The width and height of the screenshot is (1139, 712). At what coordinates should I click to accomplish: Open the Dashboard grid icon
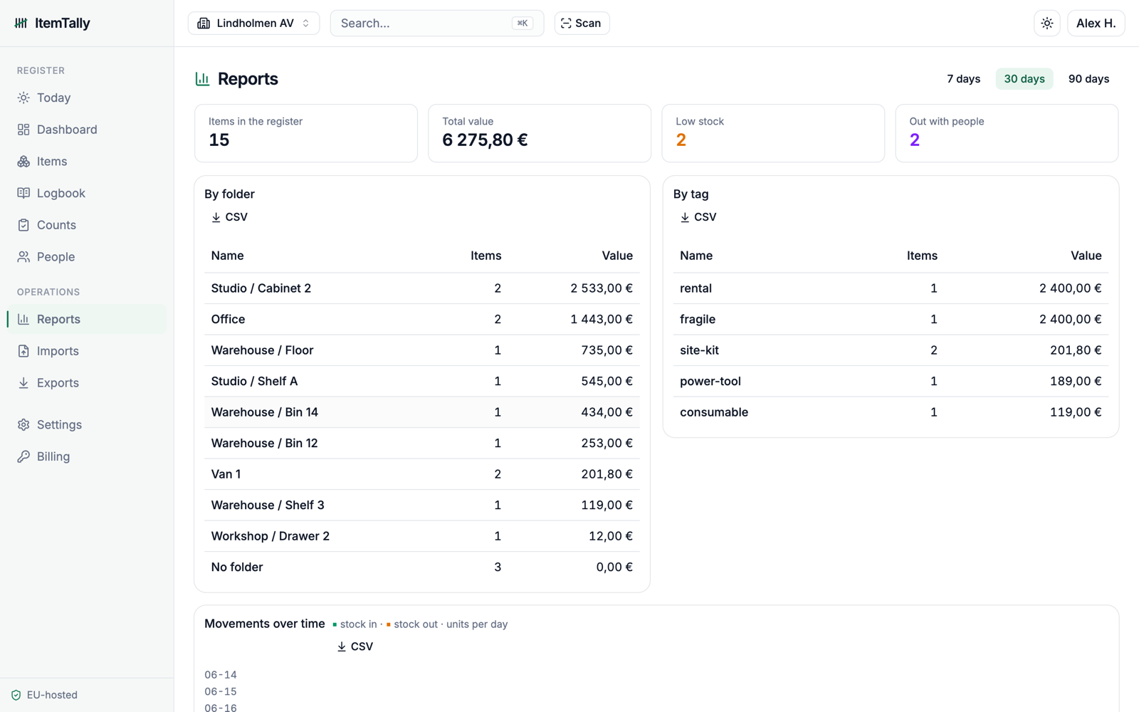tap(23, 130)
